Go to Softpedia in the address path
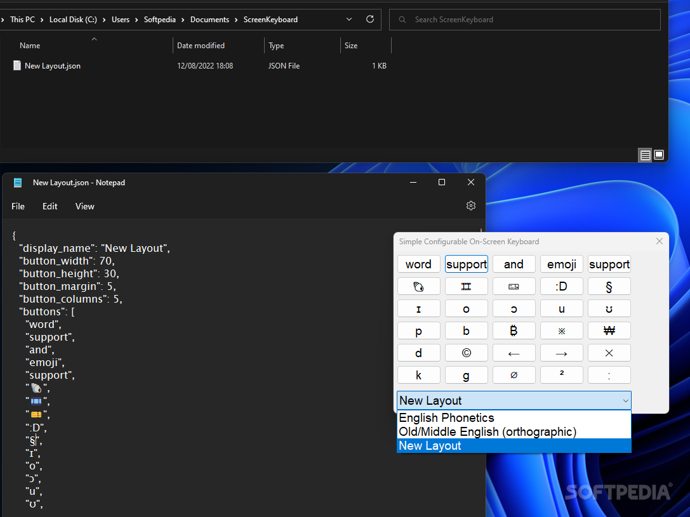690x517 pixels. 160,20
